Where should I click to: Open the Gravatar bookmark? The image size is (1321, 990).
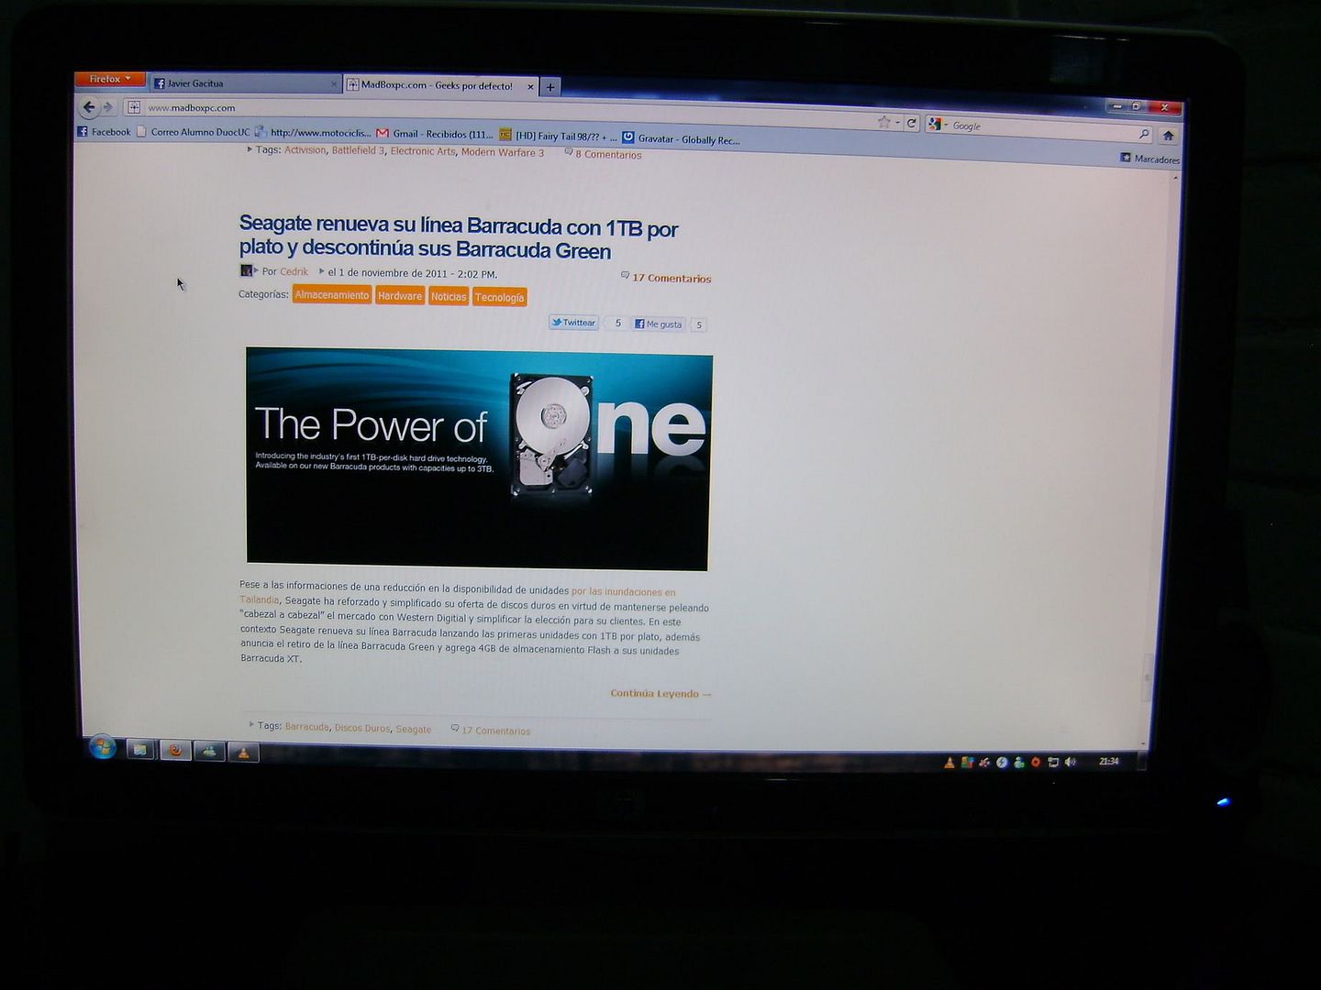682,139
